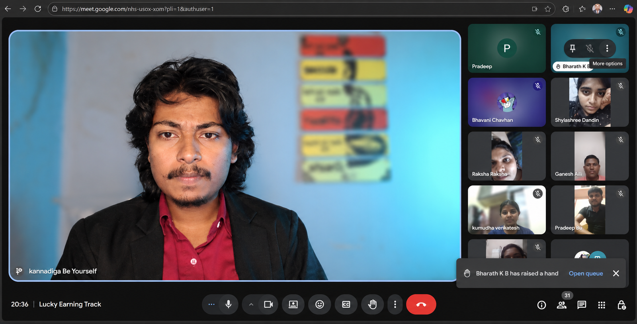This screenshot has height=324, width=637.
Task: Leave the call with the red button
Action: [421, 304]
